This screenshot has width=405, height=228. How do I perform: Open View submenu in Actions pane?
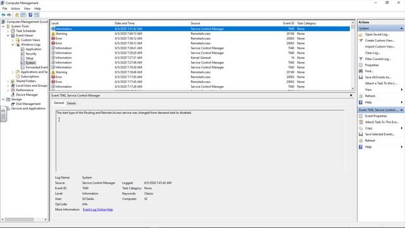(x=368, y=89)
